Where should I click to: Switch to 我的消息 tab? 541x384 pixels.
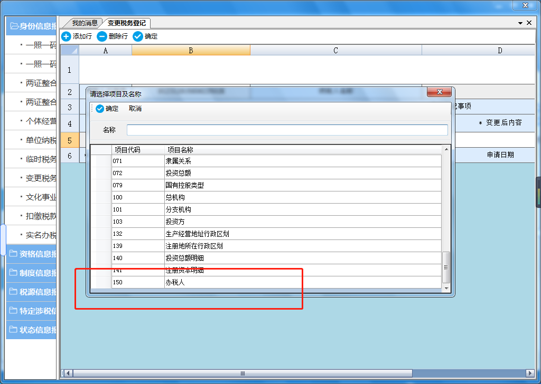click(85, 23)
